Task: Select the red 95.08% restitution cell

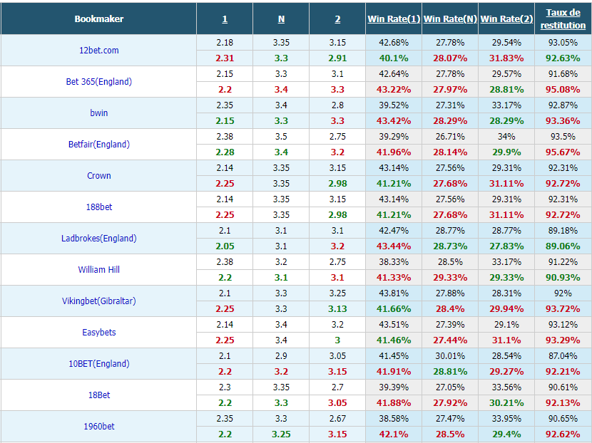Action: tap(563, 89)
